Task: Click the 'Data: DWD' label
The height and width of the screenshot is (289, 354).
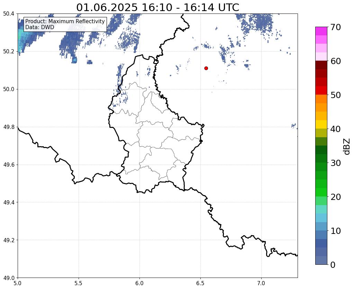Action: [40, 27]
